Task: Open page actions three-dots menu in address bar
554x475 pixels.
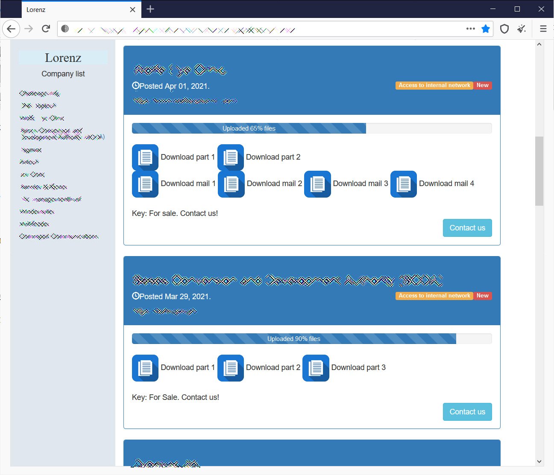Action: 471,29
